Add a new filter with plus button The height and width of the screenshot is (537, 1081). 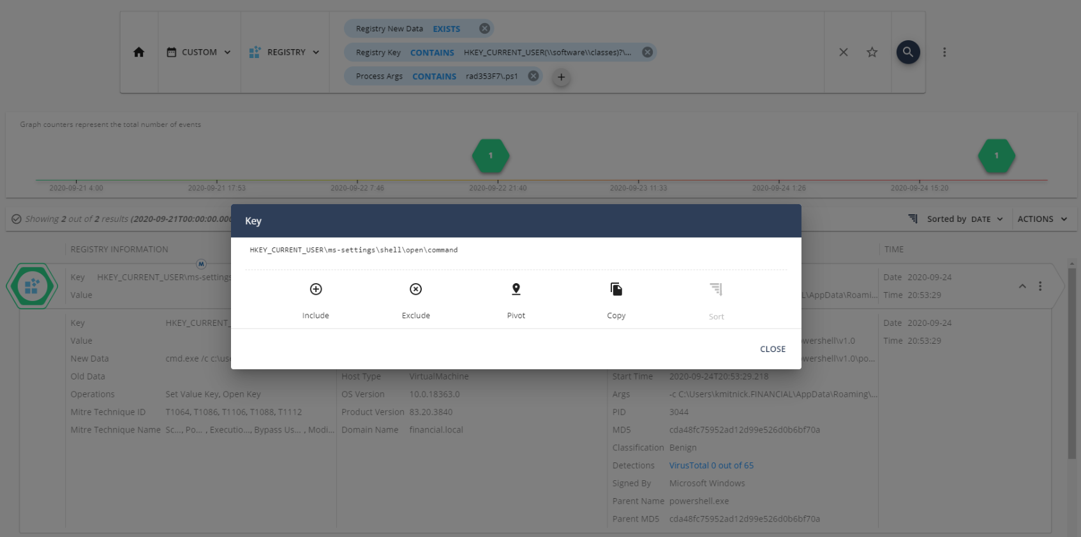(x=561, y=77)
